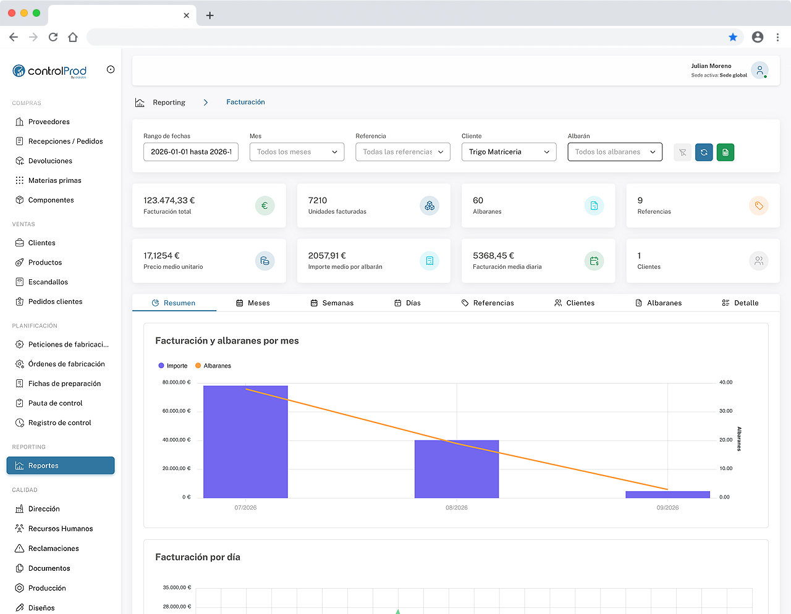Click the blue refresh data button
The image size is (791, 614).
coord(704,152)
